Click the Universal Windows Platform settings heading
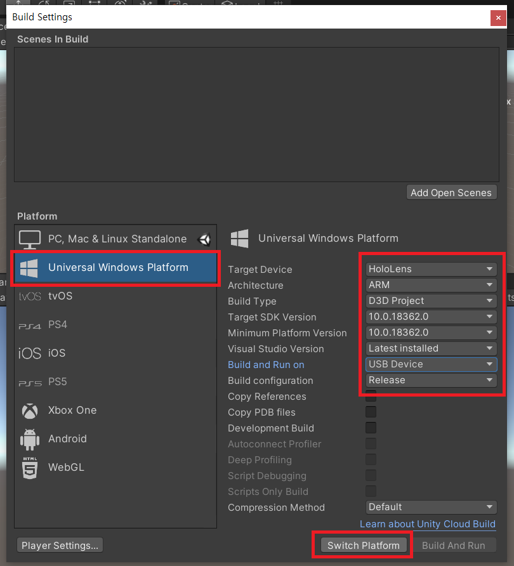 tap(329, 238)
